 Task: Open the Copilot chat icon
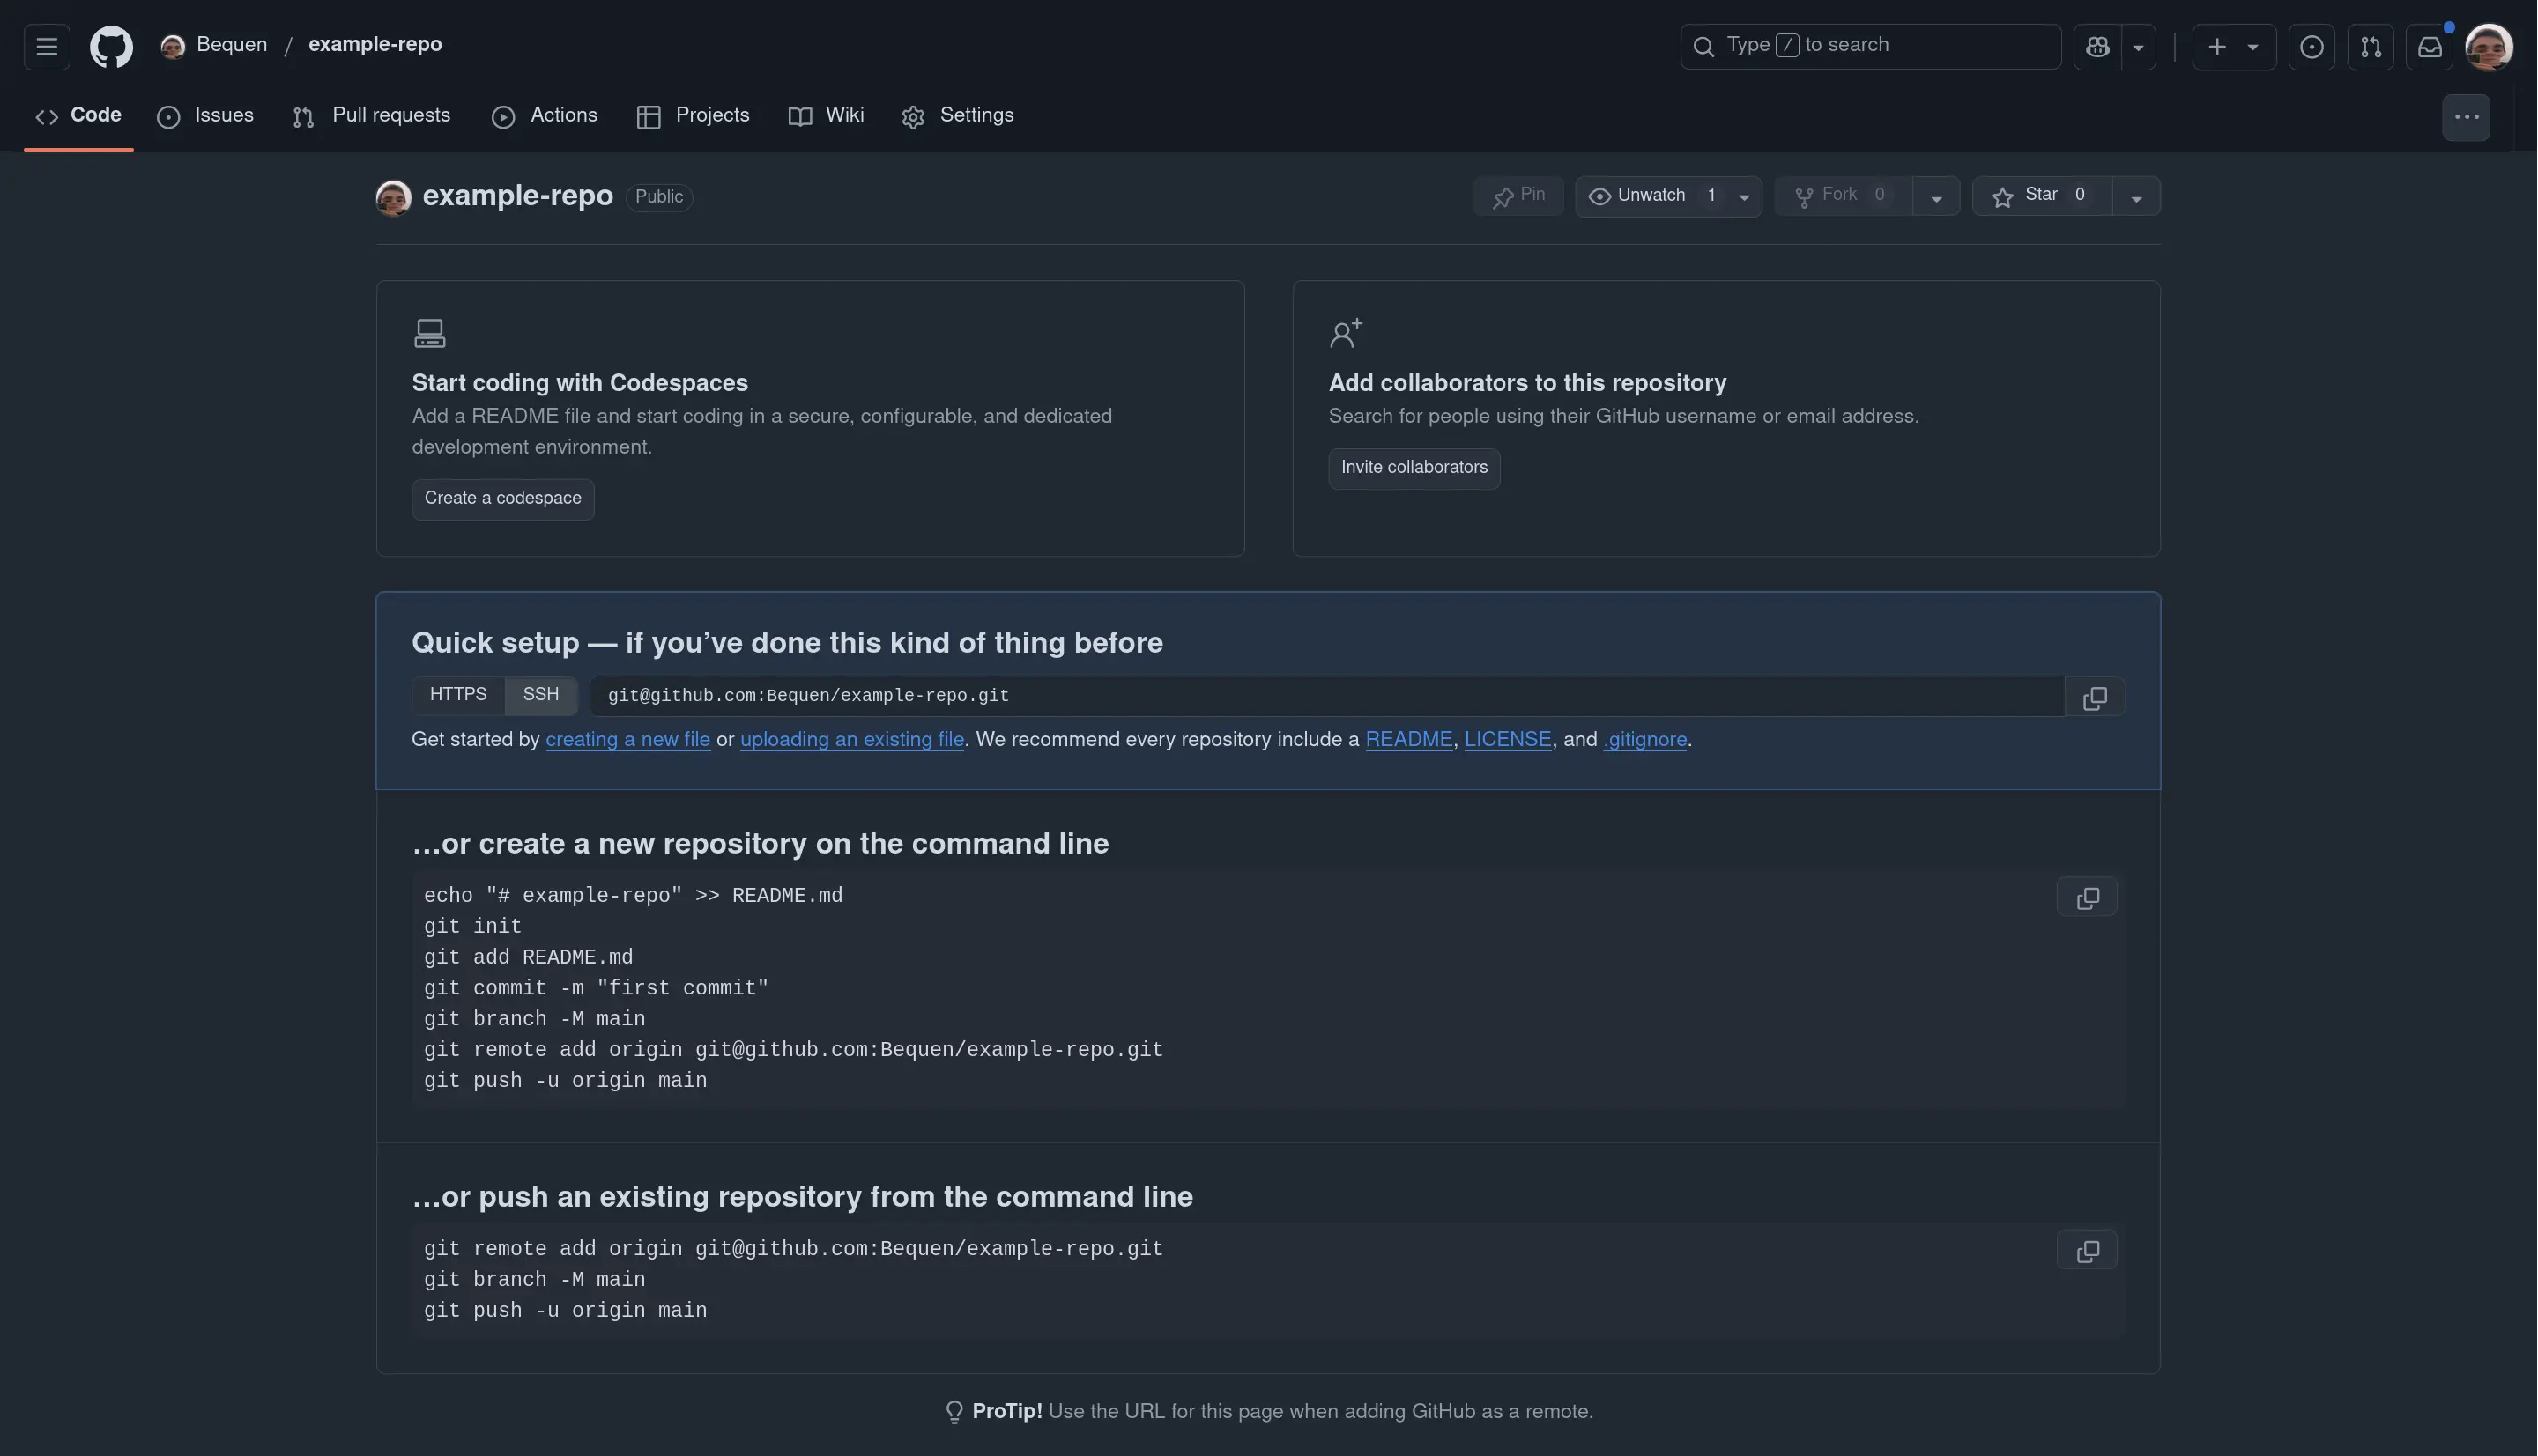click(x=2098, y=46)
